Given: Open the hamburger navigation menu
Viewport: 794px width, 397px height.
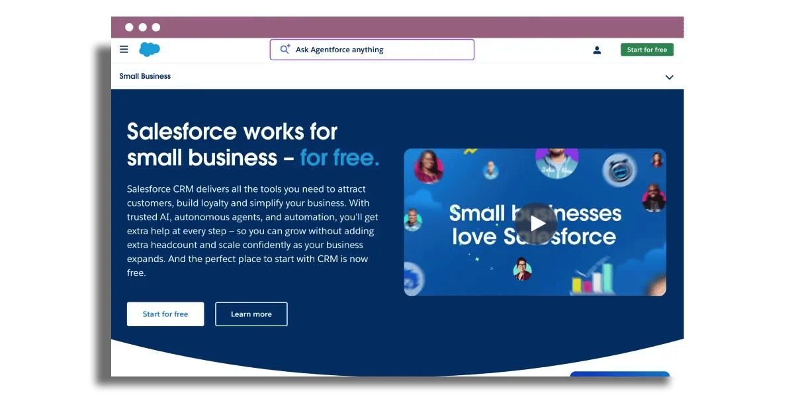Looking at the screenshot, I should (124, 50).
